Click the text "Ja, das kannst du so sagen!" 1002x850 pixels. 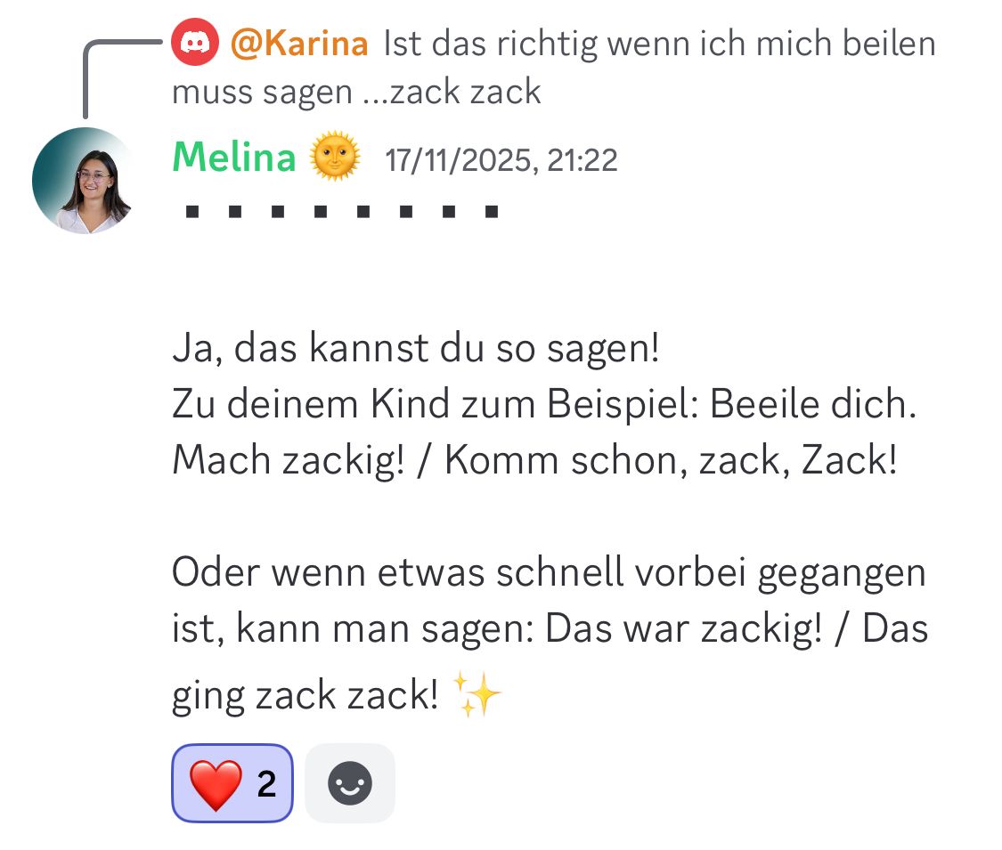416,349
